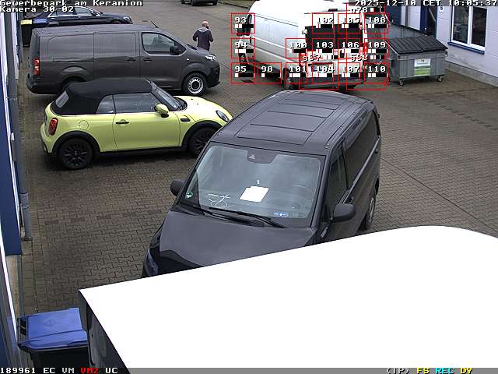Select motion zone 94
498x374 pixels.
[x=242, y=48]
